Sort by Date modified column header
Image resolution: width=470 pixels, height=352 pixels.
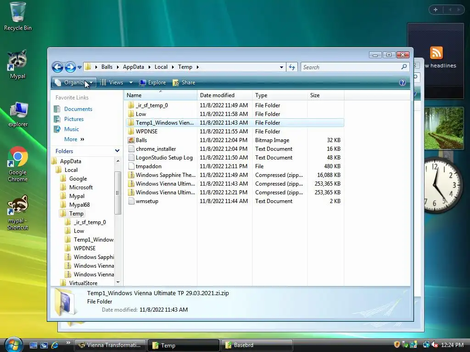[x=224, y=95]
